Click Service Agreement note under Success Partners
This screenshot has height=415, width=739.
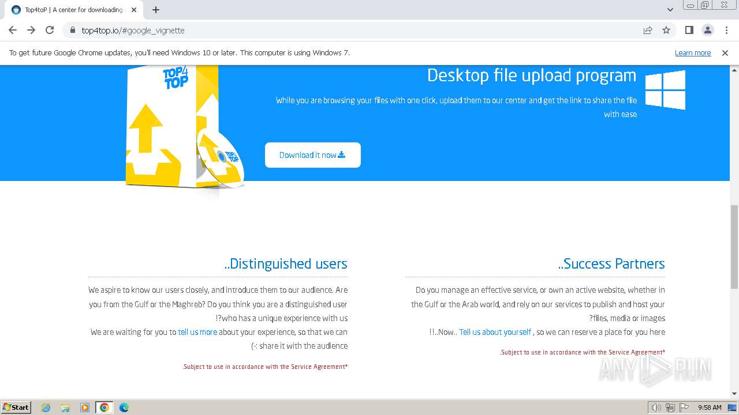[x=583, y=352]
